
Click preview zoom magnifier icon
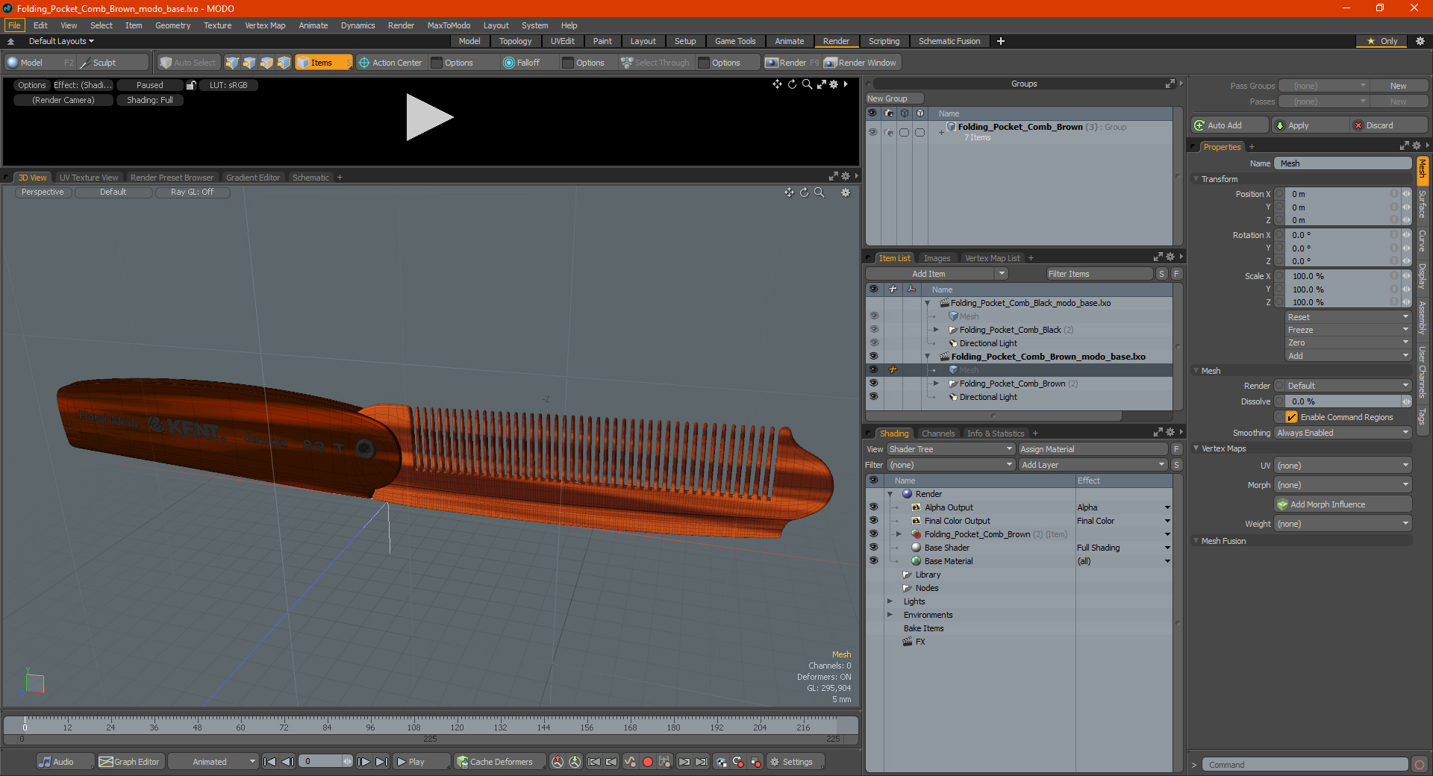point(807,84)
